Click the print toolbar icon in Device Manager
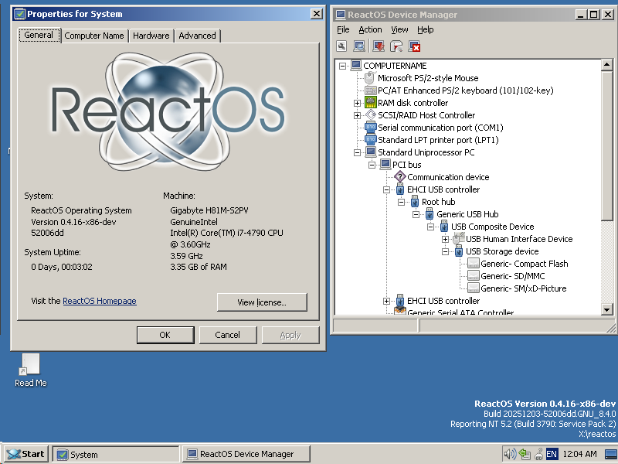The height and width of the screenshot is (464, 618). pyautogui.click(x=396, y=46)
